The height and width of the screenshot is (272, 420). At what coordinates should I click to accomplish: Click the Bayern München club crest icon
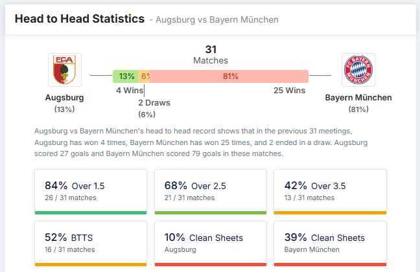(358, 70)
